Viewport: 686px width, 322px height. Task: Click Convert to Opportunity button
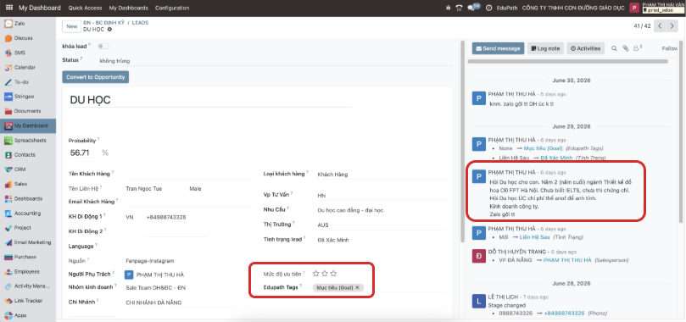coord(95,77)
